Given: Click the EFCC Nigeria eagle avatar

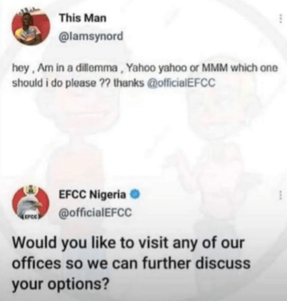Looking at the screenshot, I should pos(31,203).
